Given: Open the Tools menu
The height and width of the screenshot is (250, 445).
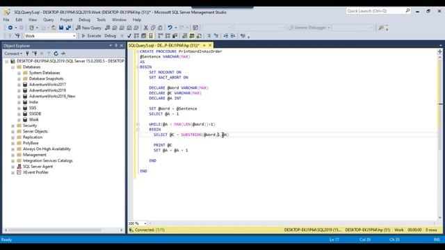Looking at the screenshot, I should click(x=101, y=19).
